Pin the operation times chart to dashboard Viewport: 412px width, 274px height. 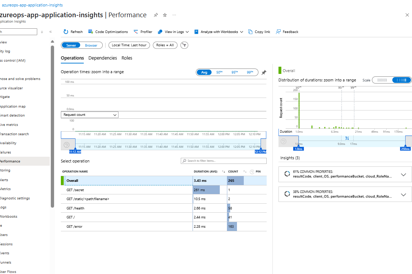pyautogui.click(x=264, y=72)
